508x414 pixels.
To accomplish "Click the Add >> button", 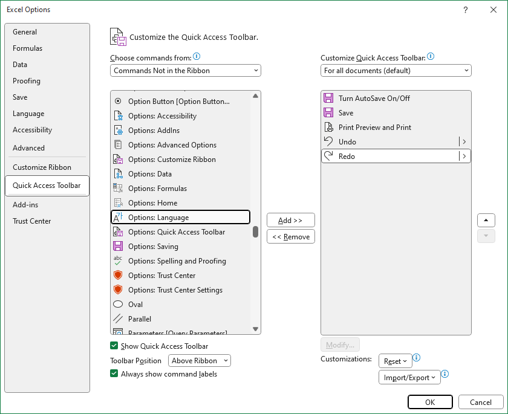I will (x=291, y=221).
